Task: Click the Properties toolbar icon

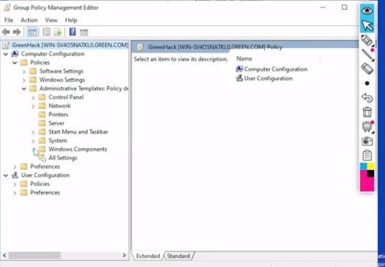Action: pos(47,32)
